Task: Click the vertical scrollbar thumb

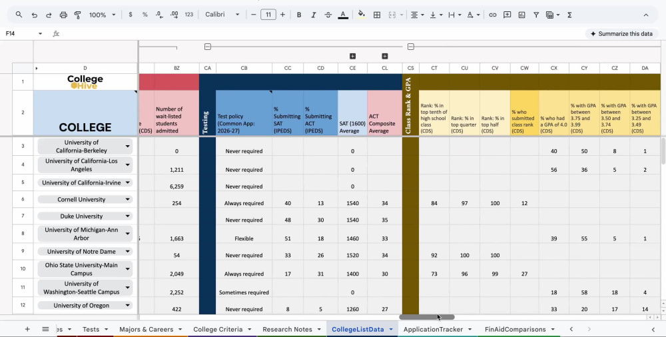Action: coord(663,151)
